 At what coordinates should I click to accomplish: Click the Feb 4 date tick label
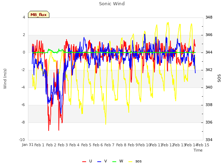coord(74,145)
